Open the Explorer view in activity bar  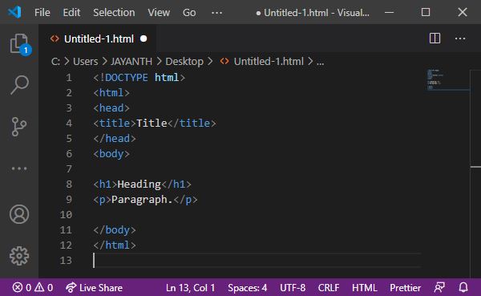19,44
